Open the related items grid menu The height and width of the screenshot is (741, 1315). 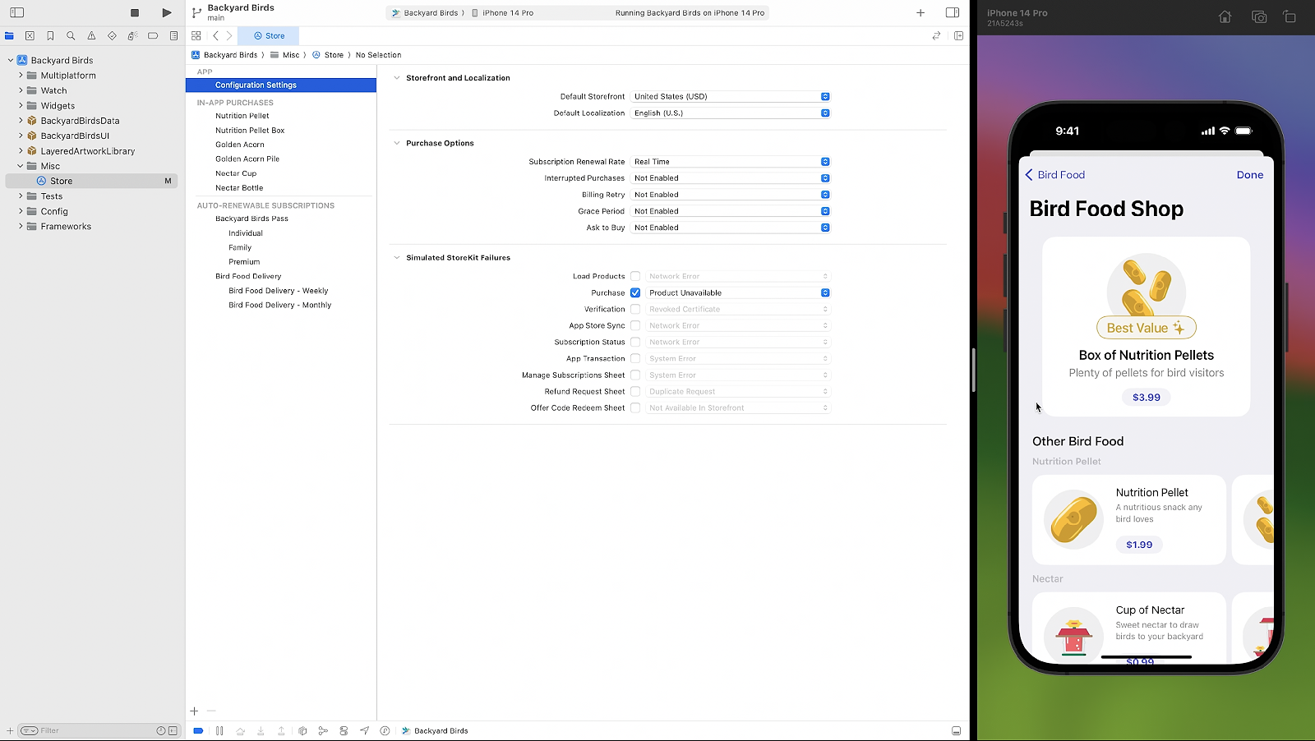(x=196, y=36)
